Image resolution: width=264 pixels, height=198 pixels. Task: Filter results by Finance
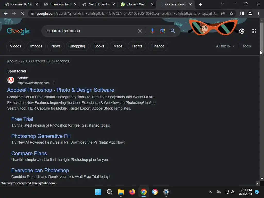(158, 46)
